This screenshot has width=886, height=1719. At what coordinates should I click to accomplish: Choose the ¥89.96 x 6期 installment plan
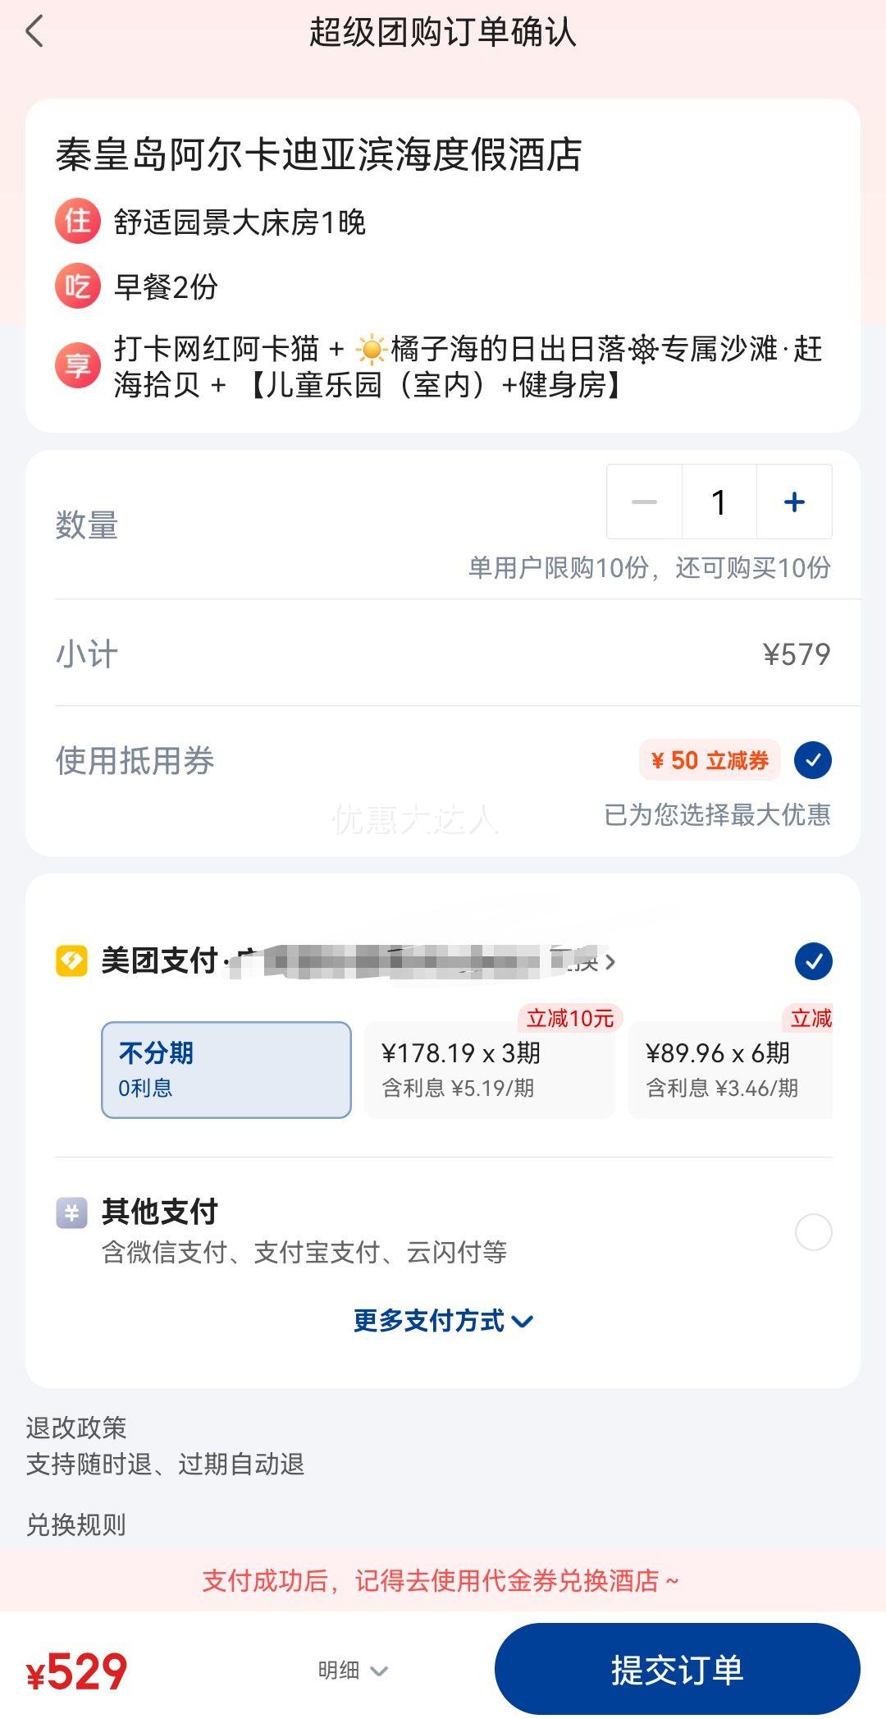[730, 1070]
